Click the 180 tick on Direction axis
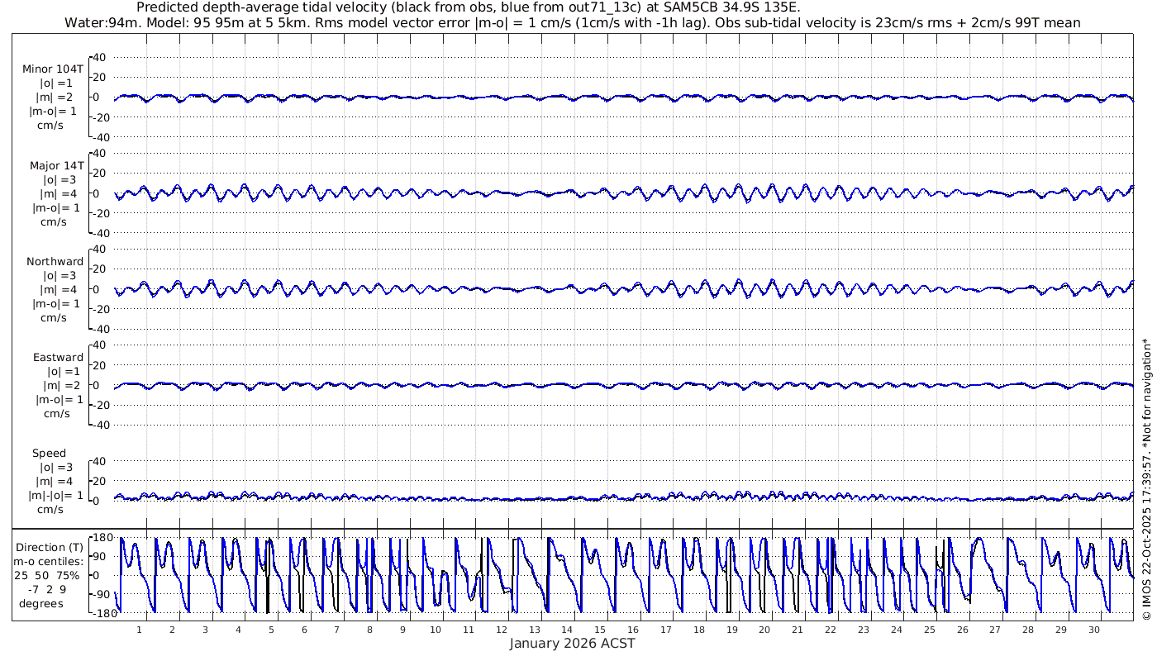Viewport: 1157px width, 661px height. coord(102,538)
